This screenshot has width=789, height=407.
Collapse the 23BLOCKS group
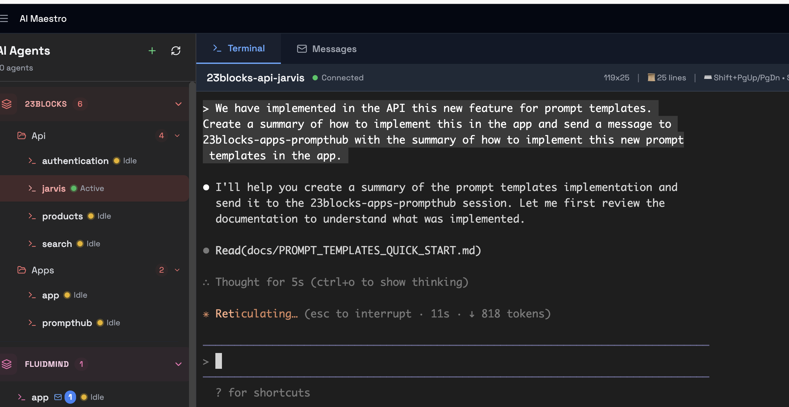[x=178, y=104]
